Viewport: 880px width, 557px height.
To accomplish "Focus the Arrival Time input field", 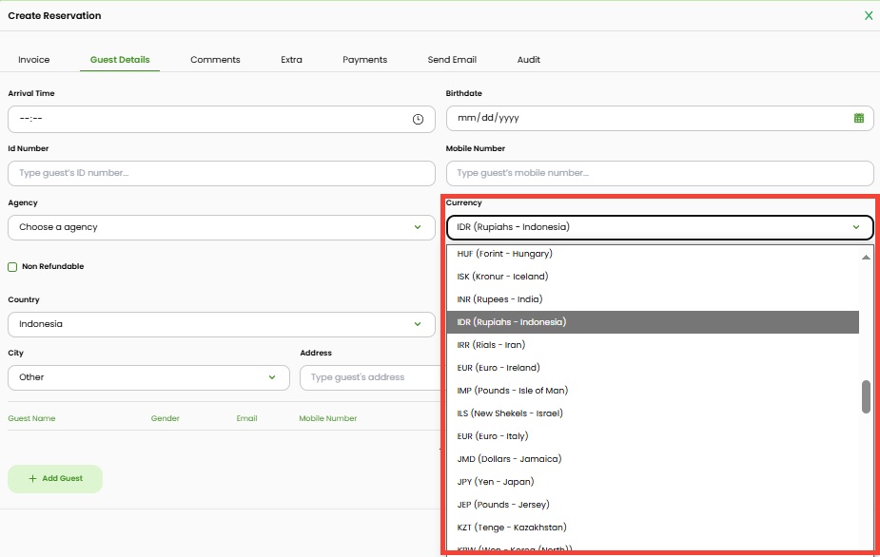I will tap(222, 119).
